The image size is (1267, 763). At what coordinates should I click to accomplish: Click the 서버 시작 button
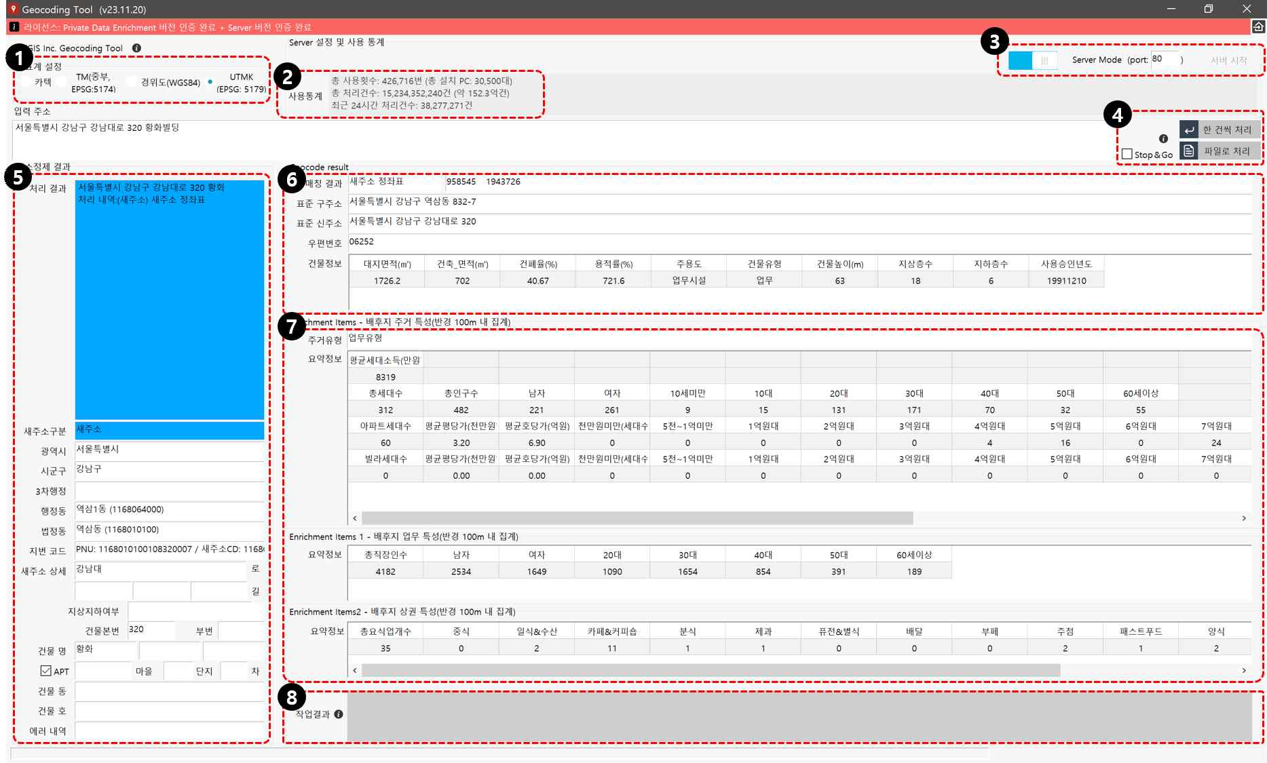tap(1229, 60)
